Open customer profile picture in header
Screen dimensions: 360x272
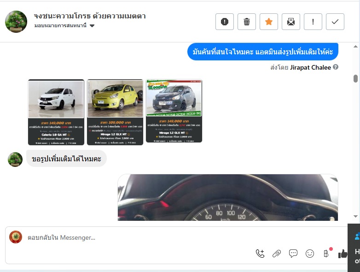[16, 22]
